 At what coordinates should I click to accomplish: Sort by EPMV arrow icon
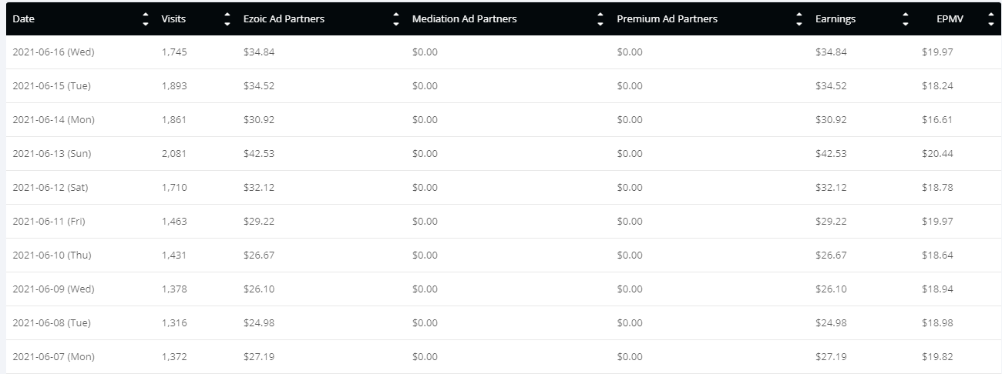pyautogui.click(x=990, y=19)
